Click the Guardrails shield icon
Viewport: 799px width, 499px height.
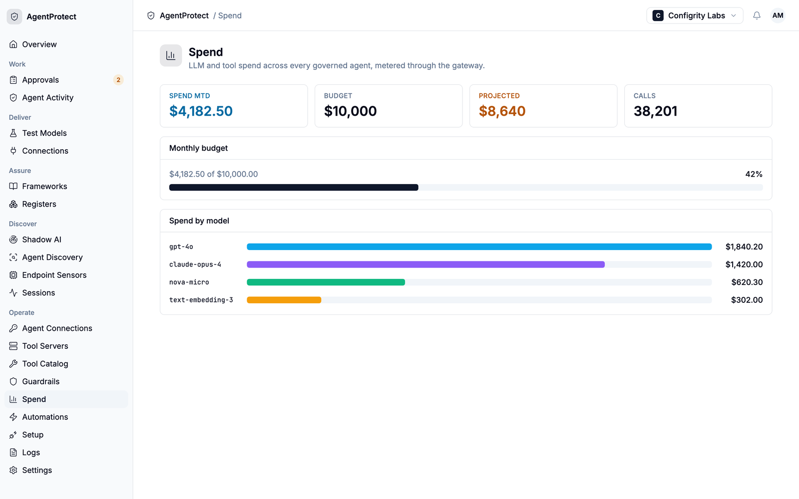(13, 382)
